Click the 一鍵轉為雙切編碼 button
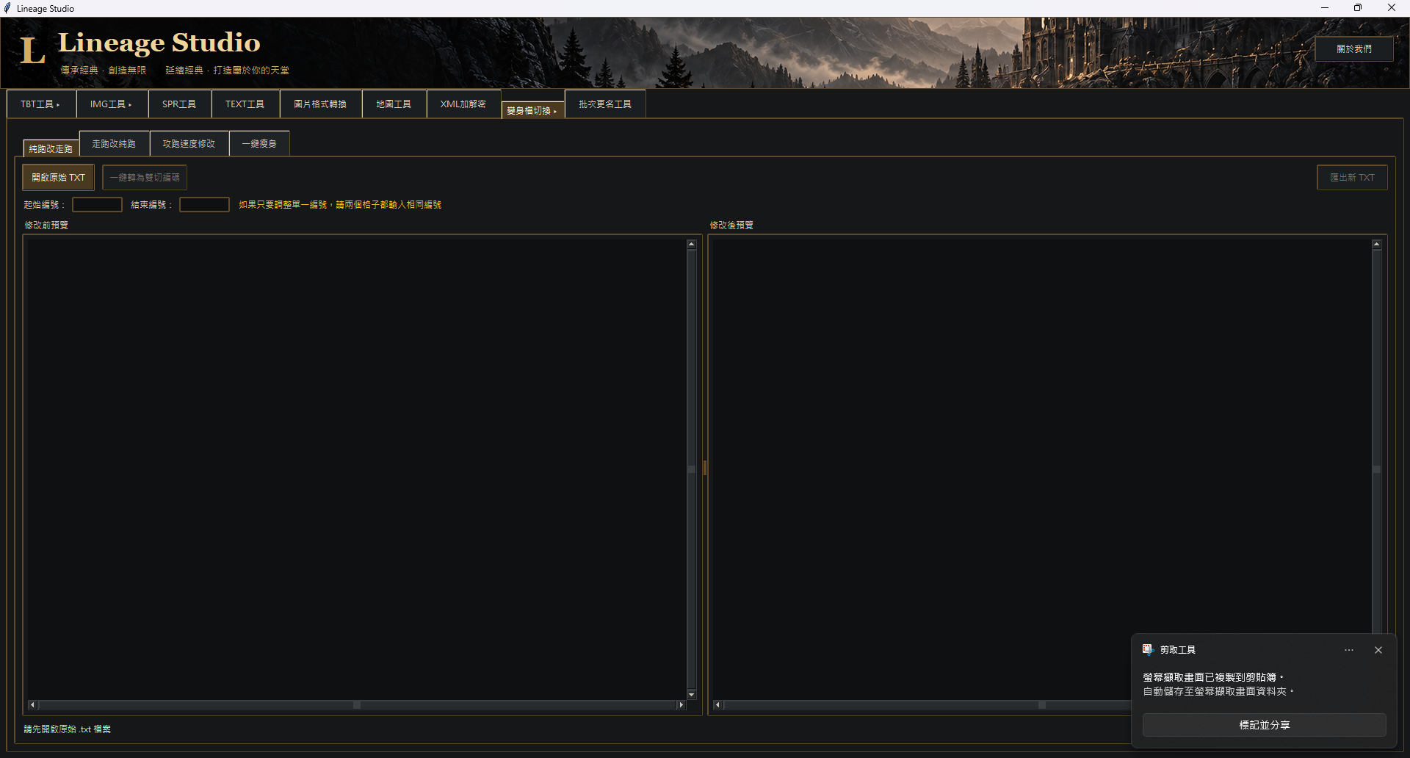Image resolution: width=1410 pixels, height=758 pixels. point(145,177)
